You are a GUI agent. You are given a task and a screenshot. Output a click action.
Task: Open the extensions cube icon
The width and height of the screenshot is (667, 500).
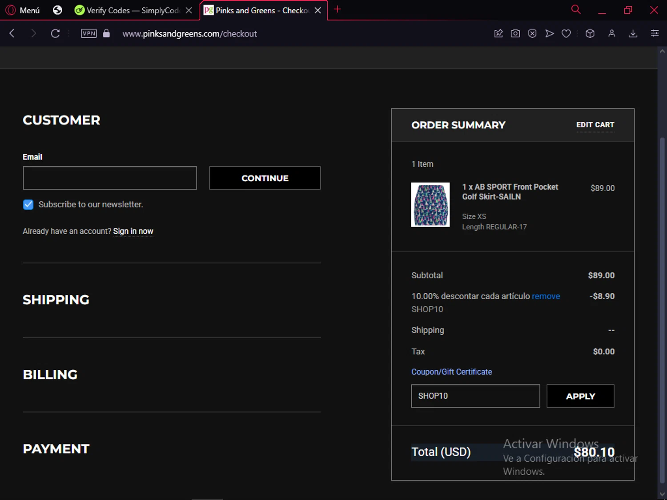pyautogui.click(x=590, y=33)
